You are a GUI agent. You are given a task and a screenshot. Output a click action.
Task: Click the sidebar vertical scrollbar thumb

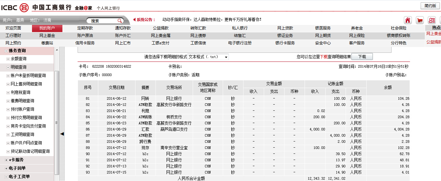(57, 123)
